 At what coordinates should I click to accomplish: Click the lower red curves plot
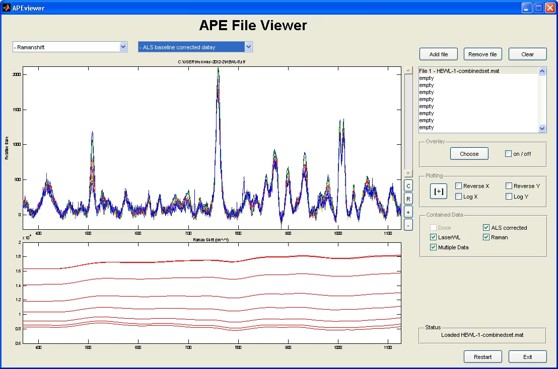click(x=212, y=293)
